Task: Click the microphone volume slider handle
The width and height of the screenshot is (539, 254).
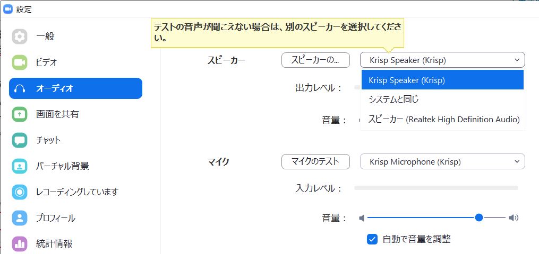Action: point(479,217)
